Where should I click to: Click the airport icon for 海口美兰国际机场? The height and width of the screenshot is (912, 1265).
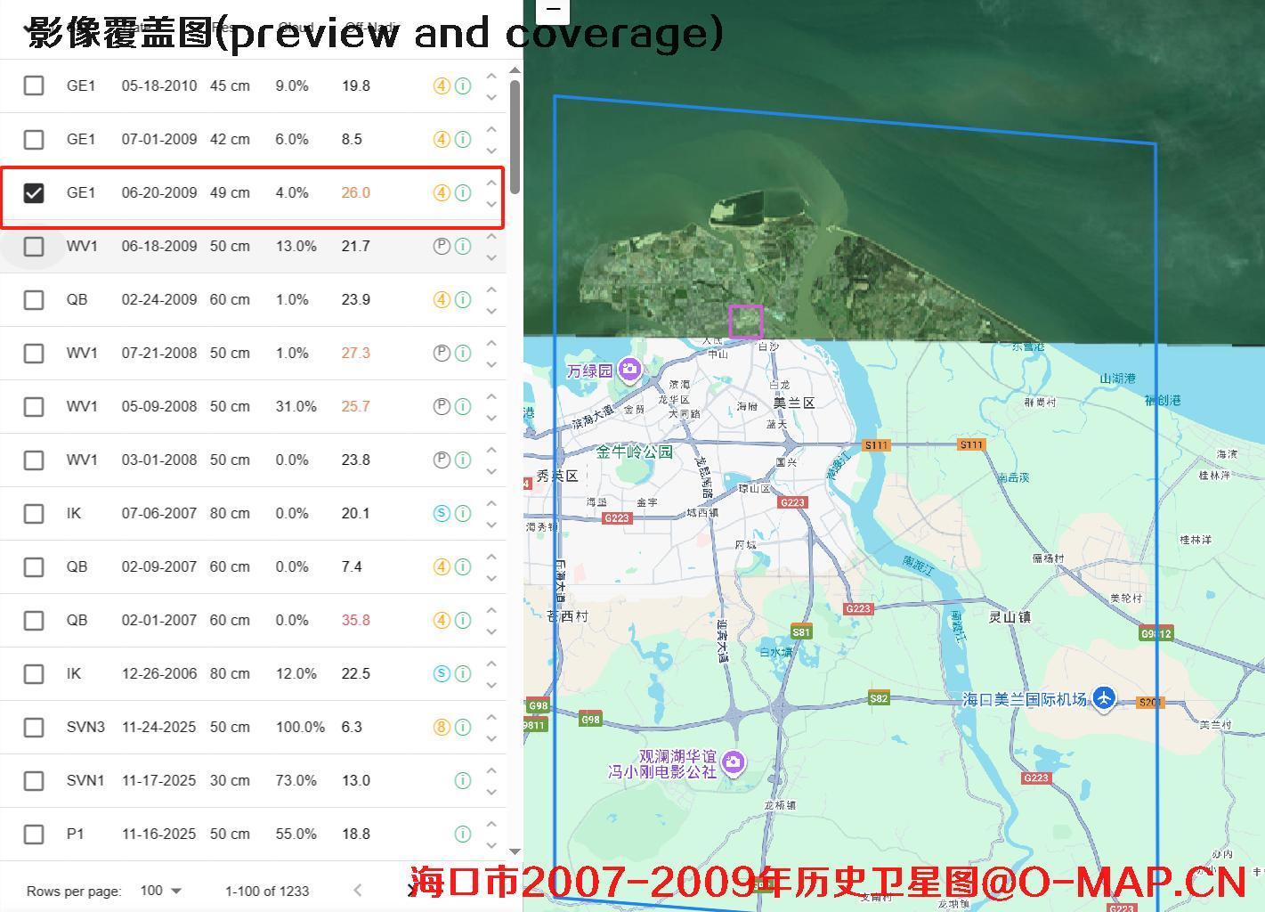1102,700
